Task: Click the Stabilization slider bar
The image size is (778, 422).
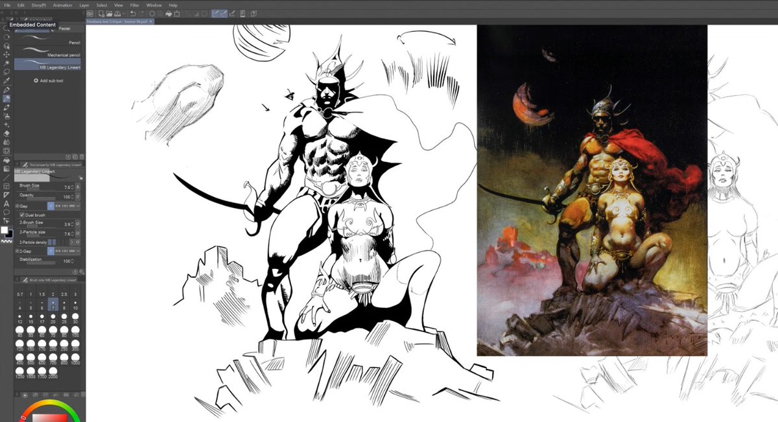Action: click(x=41, y=263)
